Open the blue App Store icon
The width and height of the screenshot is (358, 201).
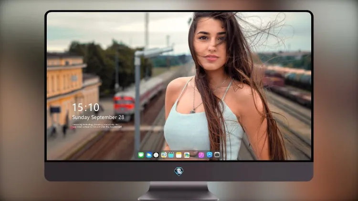point(210,155)
